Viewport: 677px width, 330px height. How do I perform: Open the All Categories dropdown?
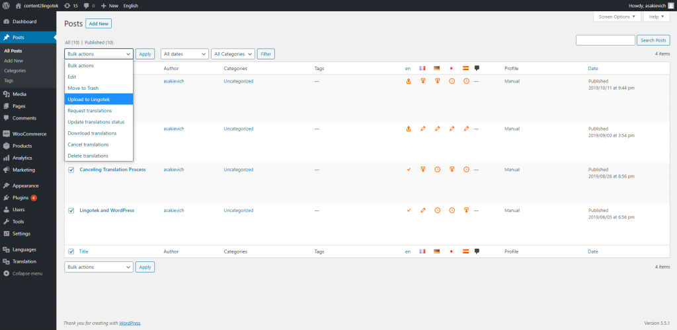click(x=233, y=54)
